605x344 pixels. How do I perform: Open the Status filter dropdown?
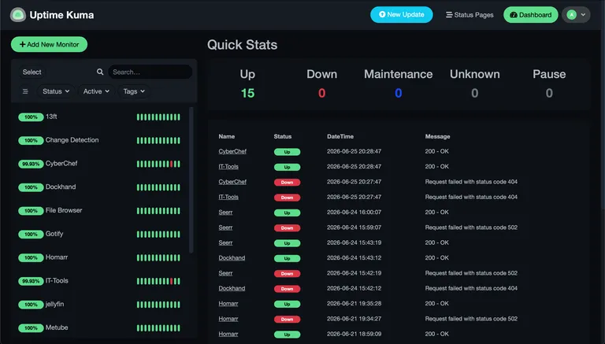(x=56, y=91)
